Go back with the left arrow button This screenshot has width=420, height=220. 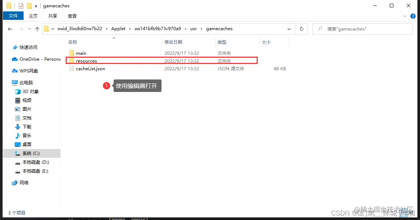tap(10, 29)
